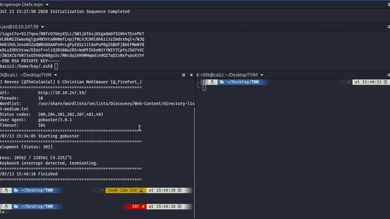Click 'Keyboard interrupt detected, terminating.' line

pyautogui.click(x=49, y=163)
